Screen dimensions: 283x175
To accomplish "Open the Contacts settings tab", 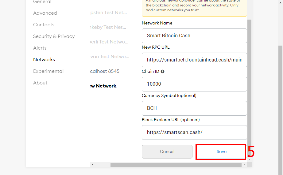I will point(44,25).
